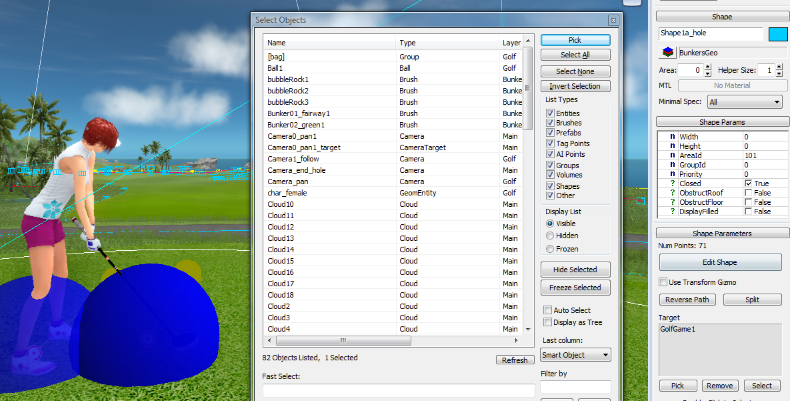Click the Select target button
The width and height of the screenshot is (790, 401).
tap(762, 386)
